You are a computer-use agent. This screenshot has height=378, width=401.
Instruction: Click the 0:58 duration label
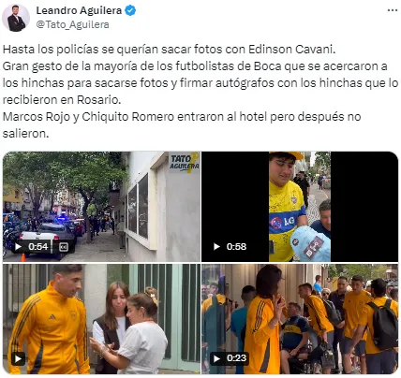[x=236, y=247]
